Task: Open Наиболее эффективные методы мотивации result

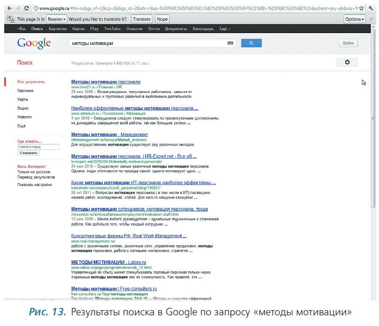Action: pyautogui.click(x=135, y=108)
